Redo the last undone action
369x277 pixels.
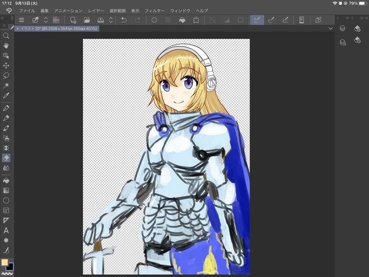click(x=138, y=20)
